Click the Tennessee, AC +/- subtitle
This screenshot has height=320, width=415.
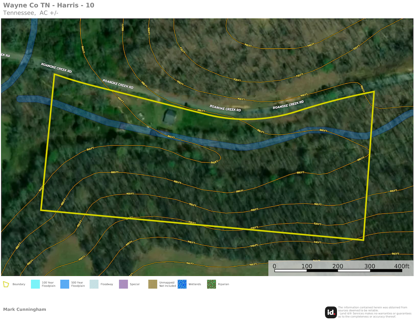click(x=31, y=13)
